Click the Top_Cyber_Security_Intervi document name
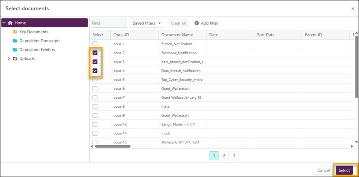 coord(182,80)
